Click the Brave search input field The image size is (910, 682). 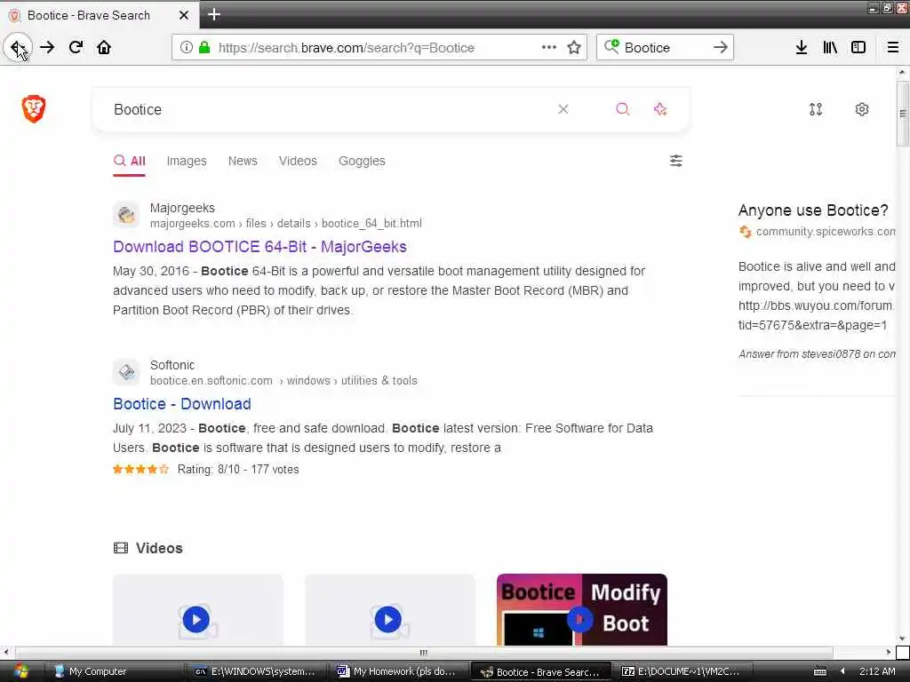[x=331, y=109]
